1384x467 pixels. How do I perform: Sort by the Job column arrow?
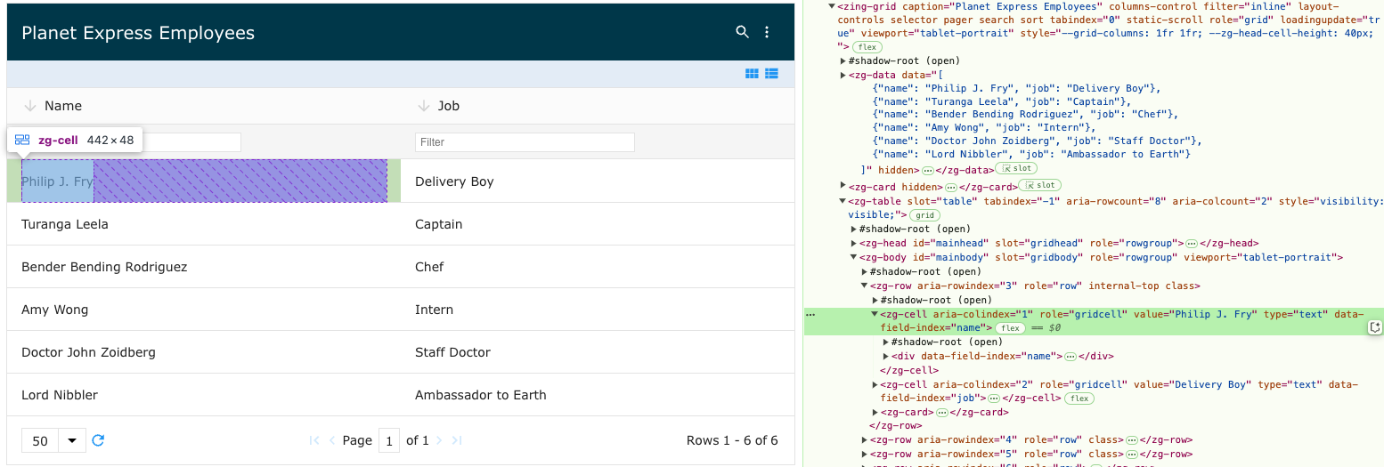tap(423, 106)
